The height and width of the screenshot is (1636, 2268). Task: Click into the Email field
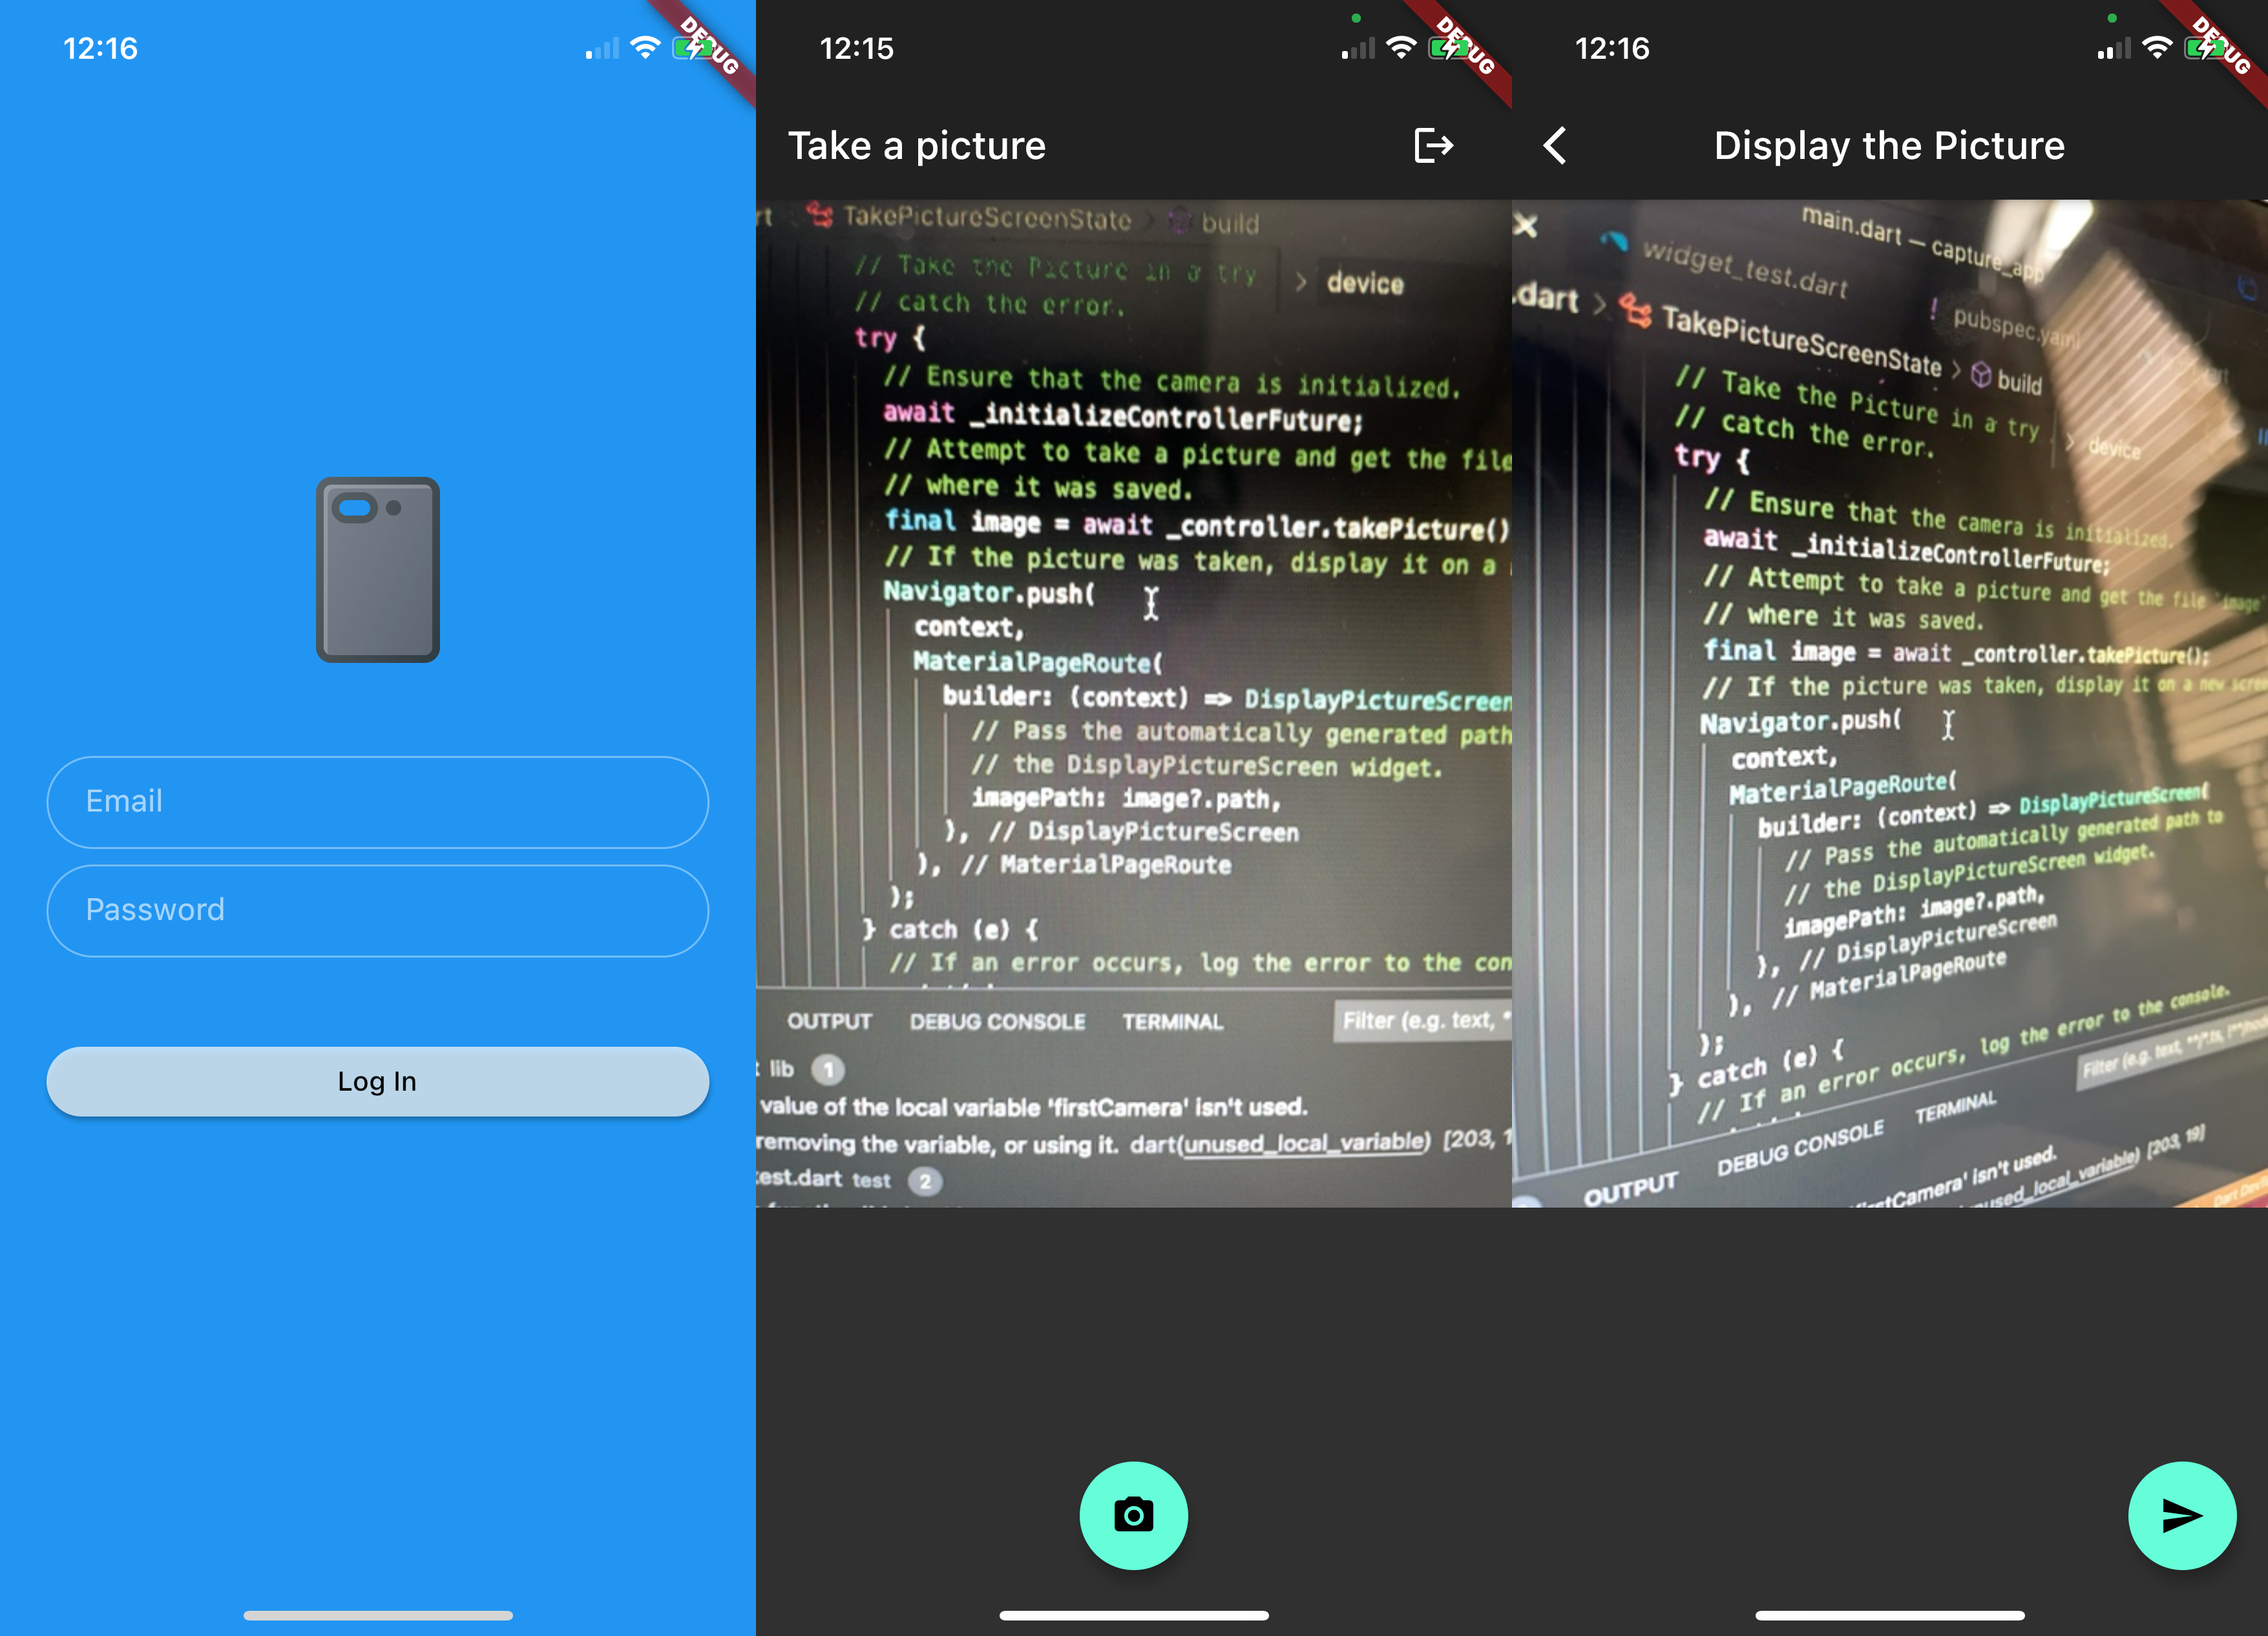point(378,802)
